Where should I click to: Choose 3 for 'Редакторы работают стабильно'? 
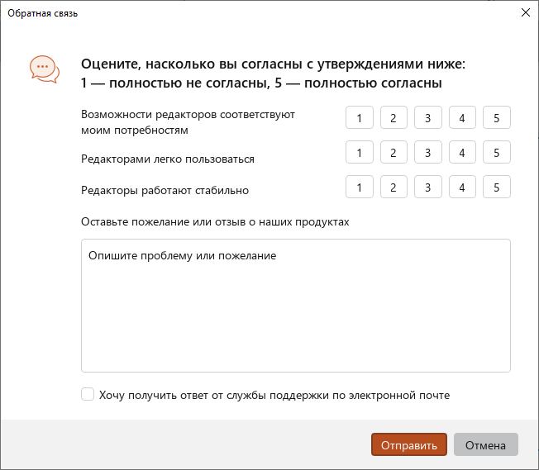[428, 187]
